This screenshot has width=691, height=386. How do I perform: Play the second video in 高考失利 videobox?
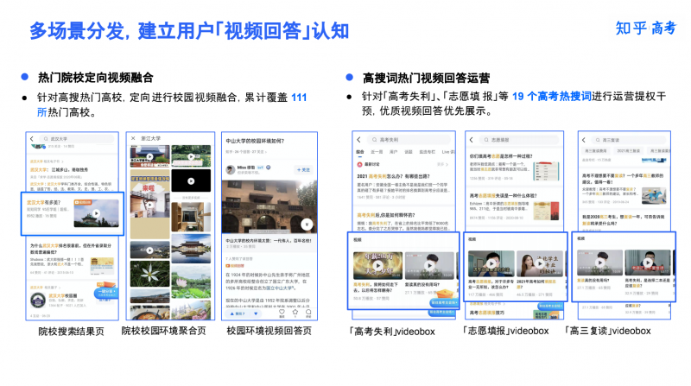[429, 265]
